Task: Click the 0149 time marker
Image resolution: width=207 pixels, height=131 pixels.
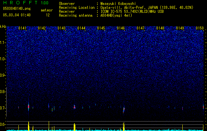Action: (x=180, y=28)
